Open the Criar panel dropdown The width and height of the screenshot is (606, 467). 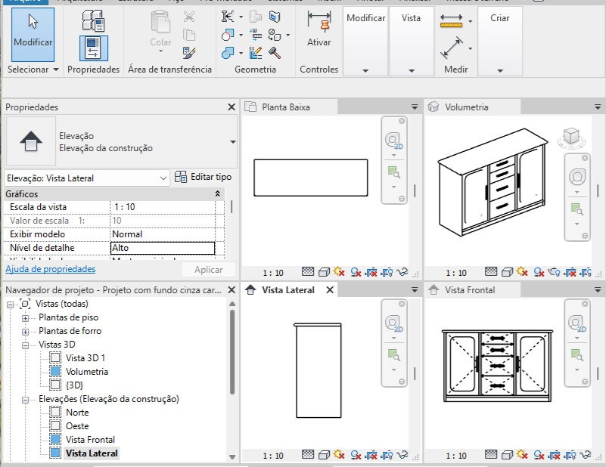(500, 70)
